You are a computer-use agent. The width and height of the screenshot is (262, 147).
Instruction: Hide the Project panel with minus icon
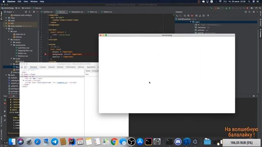pyautogui.click(x=37, y=12)
